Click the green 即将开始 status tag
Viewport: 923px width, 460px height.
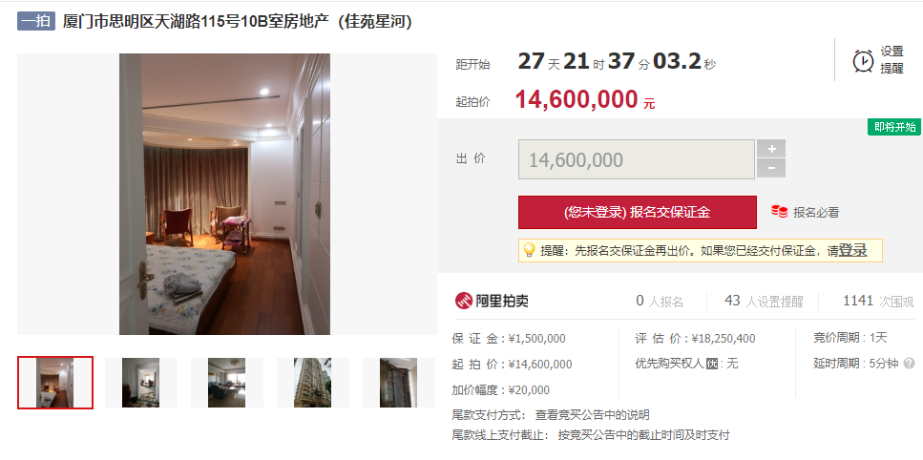click(x=894, y=127)
